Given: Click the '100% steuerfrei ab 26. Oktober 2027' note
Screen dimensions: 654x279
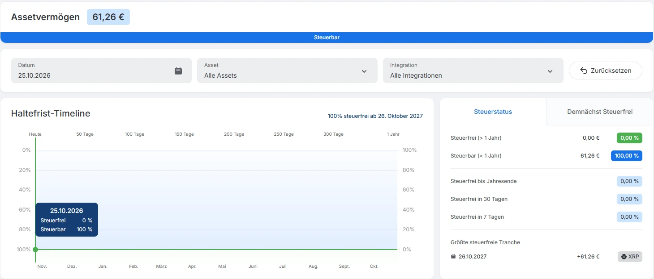Looking at the screenshot, I should [375, 116].
